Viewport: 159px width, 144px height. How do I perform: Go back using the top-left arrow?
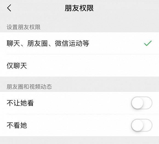click(x=9, y=8)
